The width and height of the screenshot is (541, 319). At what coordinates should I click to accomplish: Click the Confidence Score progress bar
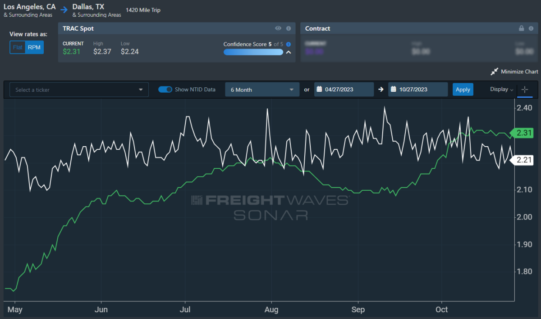click(253, 52)
